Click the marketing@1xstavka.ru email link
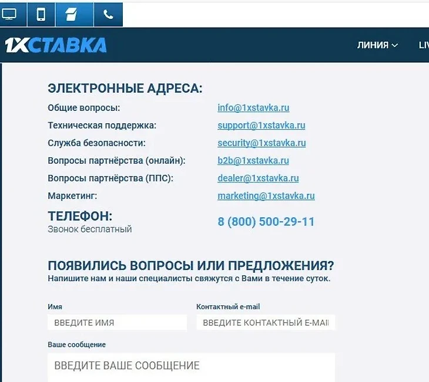 pyautogui.click(x=266, y=196)
